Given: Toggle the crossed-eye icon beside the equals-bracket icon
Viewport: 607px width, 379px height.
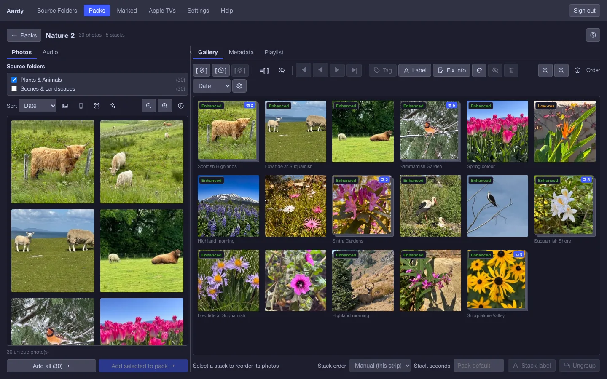Looking at the screenshot, I should pyautogui.click(x=282, y=70).
